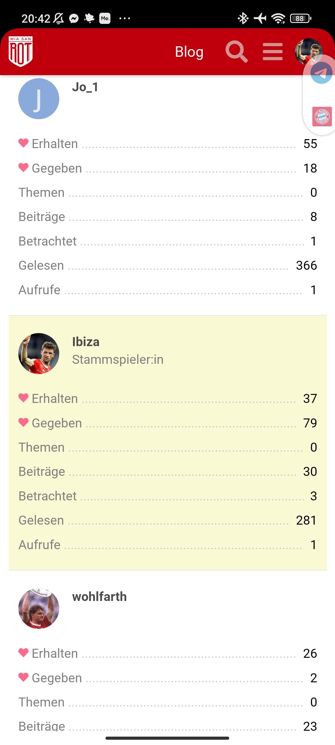This screenshot has height=745, width=335.
Task: Open the Ibiza username link
Action: click(86, 342)
